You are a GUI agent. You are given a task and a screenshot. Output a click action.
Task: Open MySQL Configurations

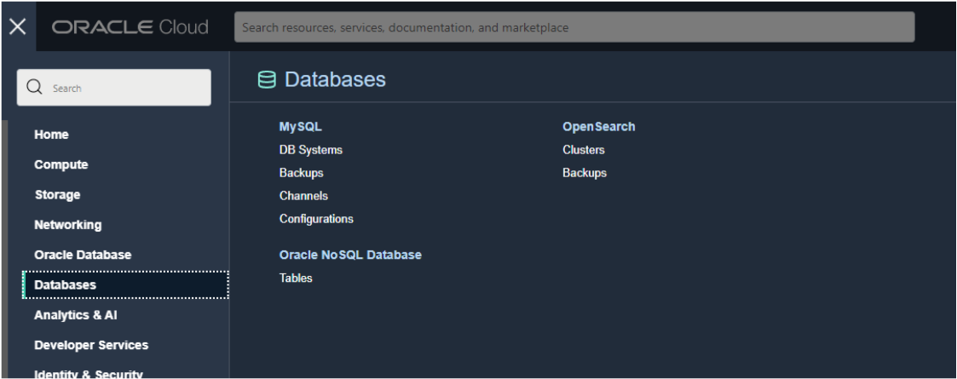316,219
